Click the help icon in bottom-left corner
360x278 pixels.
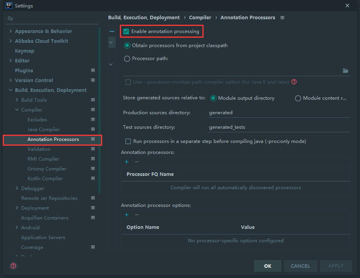13,266
